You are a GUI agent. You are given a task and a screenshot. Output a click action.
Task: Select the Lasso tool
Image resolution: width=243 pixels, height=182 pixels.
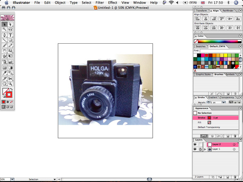coord(11,29)
